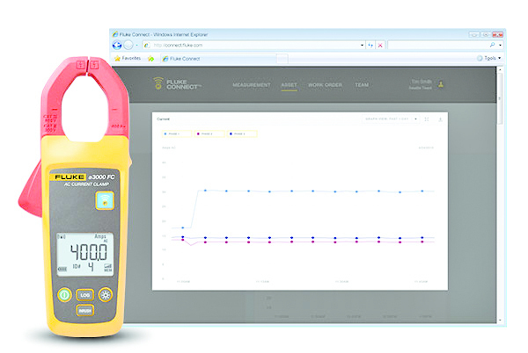Expand the address bar history dropdown
Viewport: 528px width, 353px height.
coord(363,45)
